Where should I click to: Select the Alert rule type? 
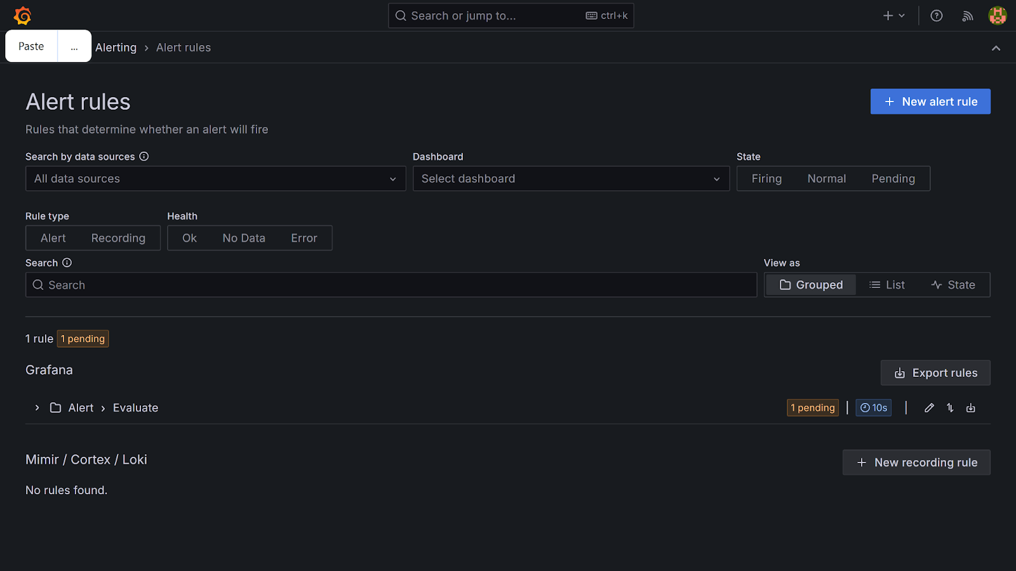(x=53, y=239)
